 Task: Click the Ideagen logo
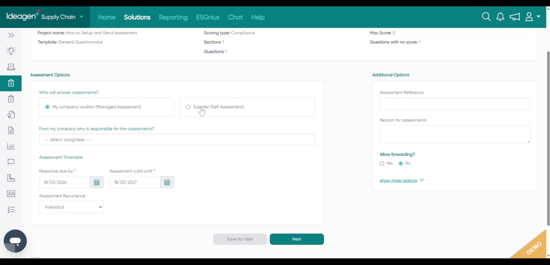coord(23,16)
